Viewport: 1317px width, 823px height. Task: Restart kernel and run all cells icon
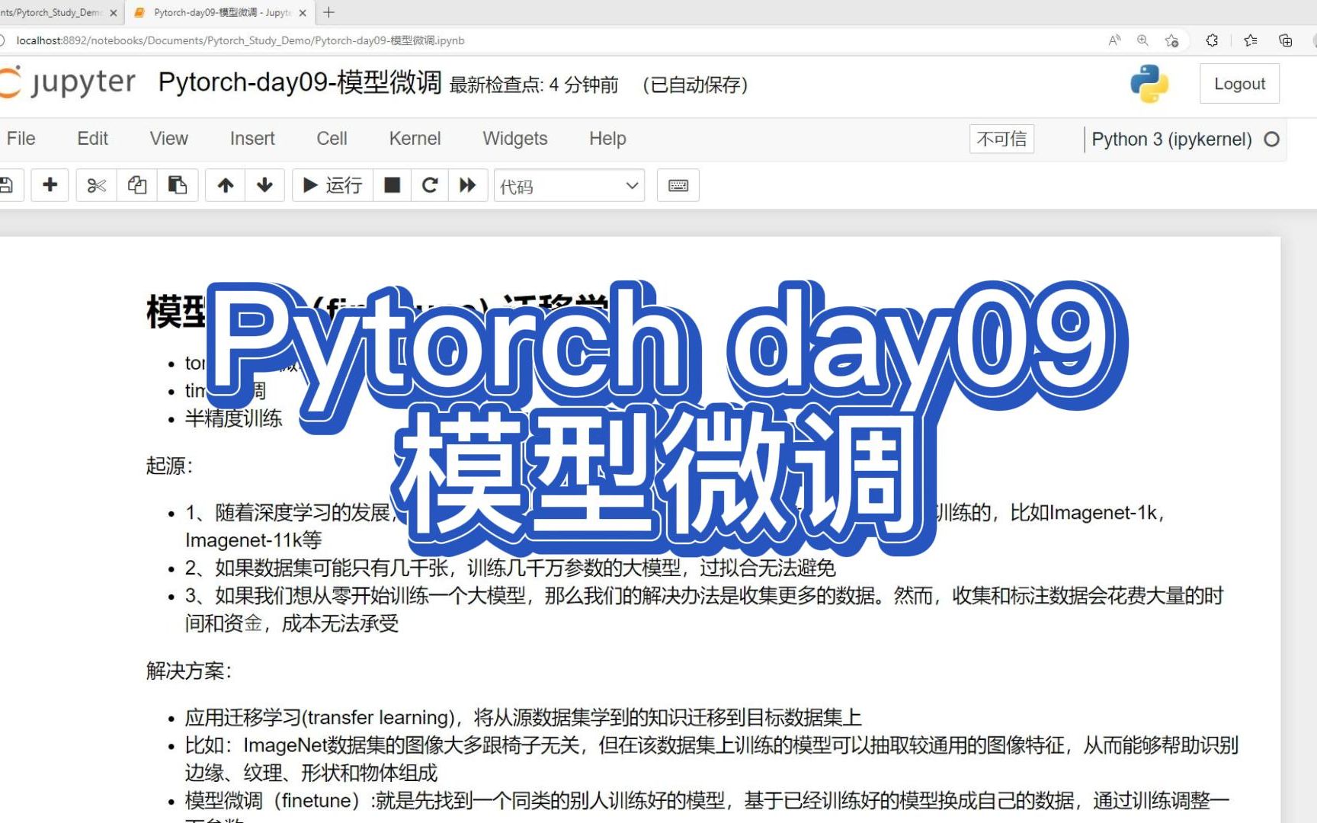[468, 185]
